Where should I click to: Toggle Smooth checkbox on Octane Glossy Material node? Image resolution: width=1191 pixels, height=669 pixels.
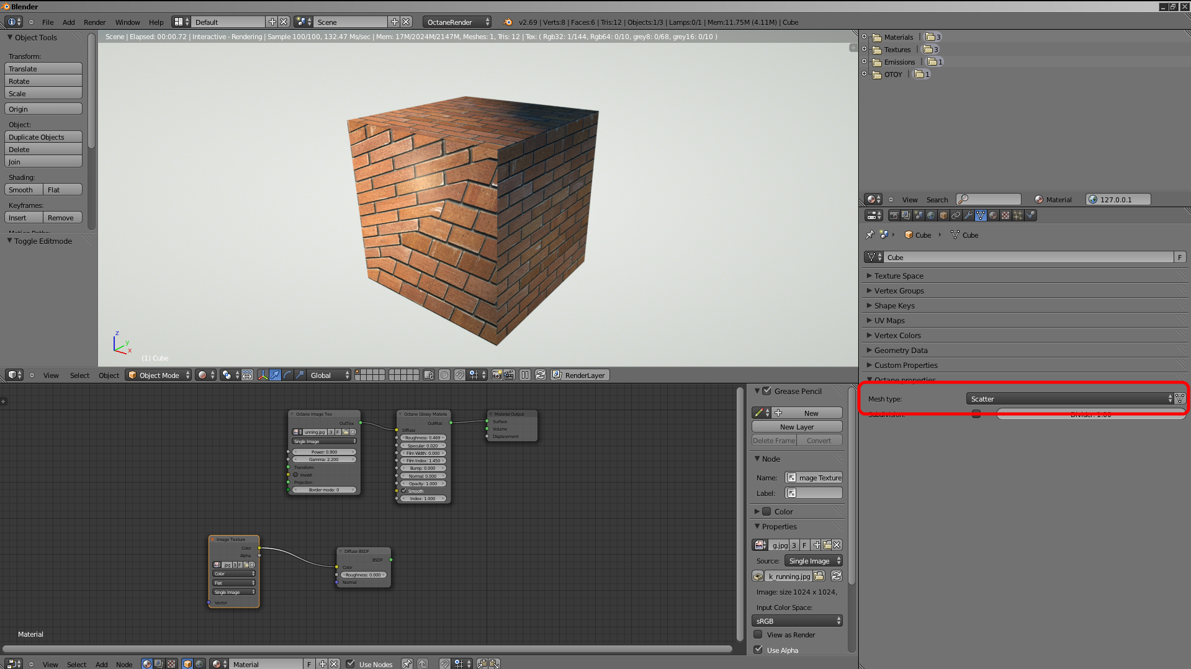pos(404,491)
